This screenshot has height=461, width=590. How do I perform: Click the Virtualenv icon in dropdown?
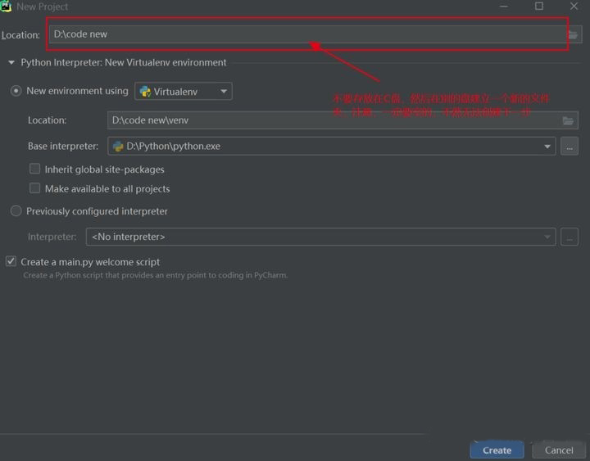pyautogui.click(x=145, y=92)
